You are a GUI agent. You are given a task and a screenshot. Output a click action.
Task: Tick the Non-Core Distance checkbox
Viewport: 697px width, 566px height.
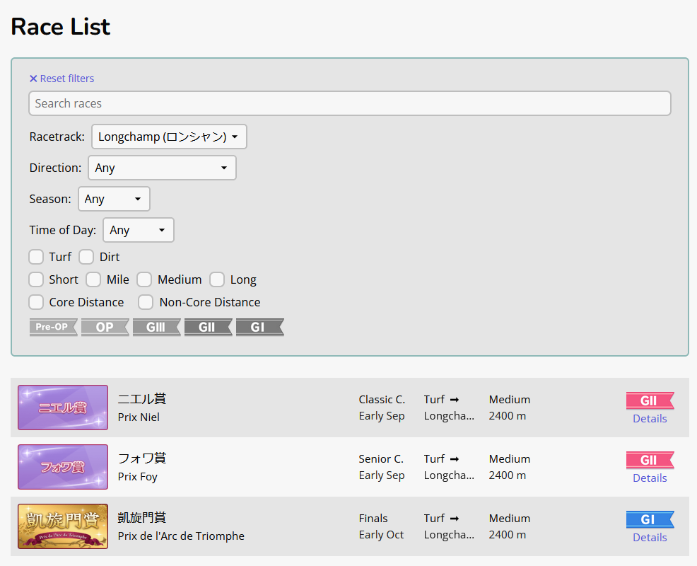[x=146, y=302]
